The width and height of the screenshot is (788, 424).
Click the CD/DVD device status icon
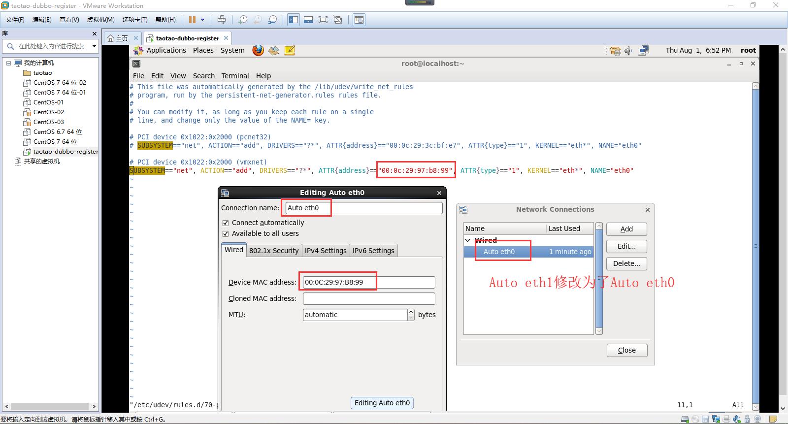[x=695, y=420]
